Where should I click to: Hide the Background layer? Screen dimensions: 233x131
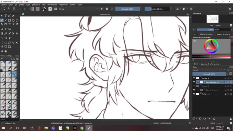[194, 94]
